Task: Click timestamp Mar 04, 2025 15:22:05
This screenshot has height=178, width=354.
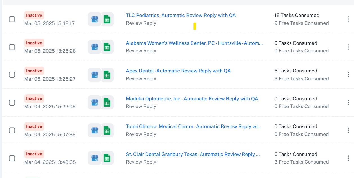Action: point(50,107)
